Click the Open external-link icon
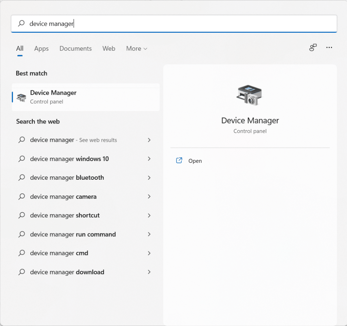 tap(179, 161)
